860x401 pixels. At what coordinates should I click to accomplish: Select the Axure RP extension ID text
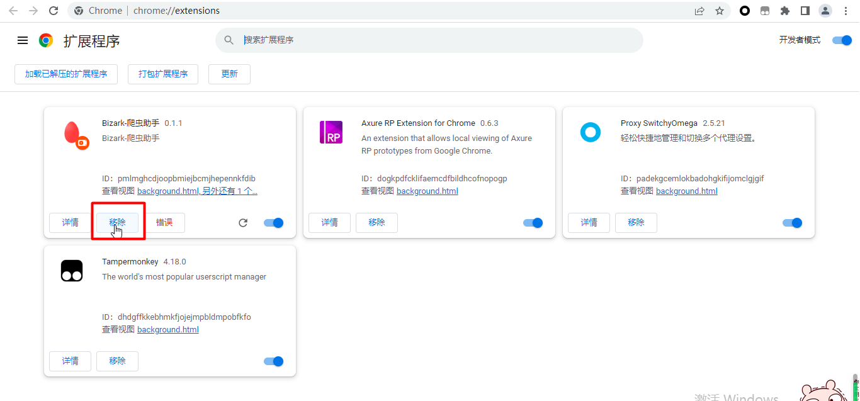coord(434,179)
